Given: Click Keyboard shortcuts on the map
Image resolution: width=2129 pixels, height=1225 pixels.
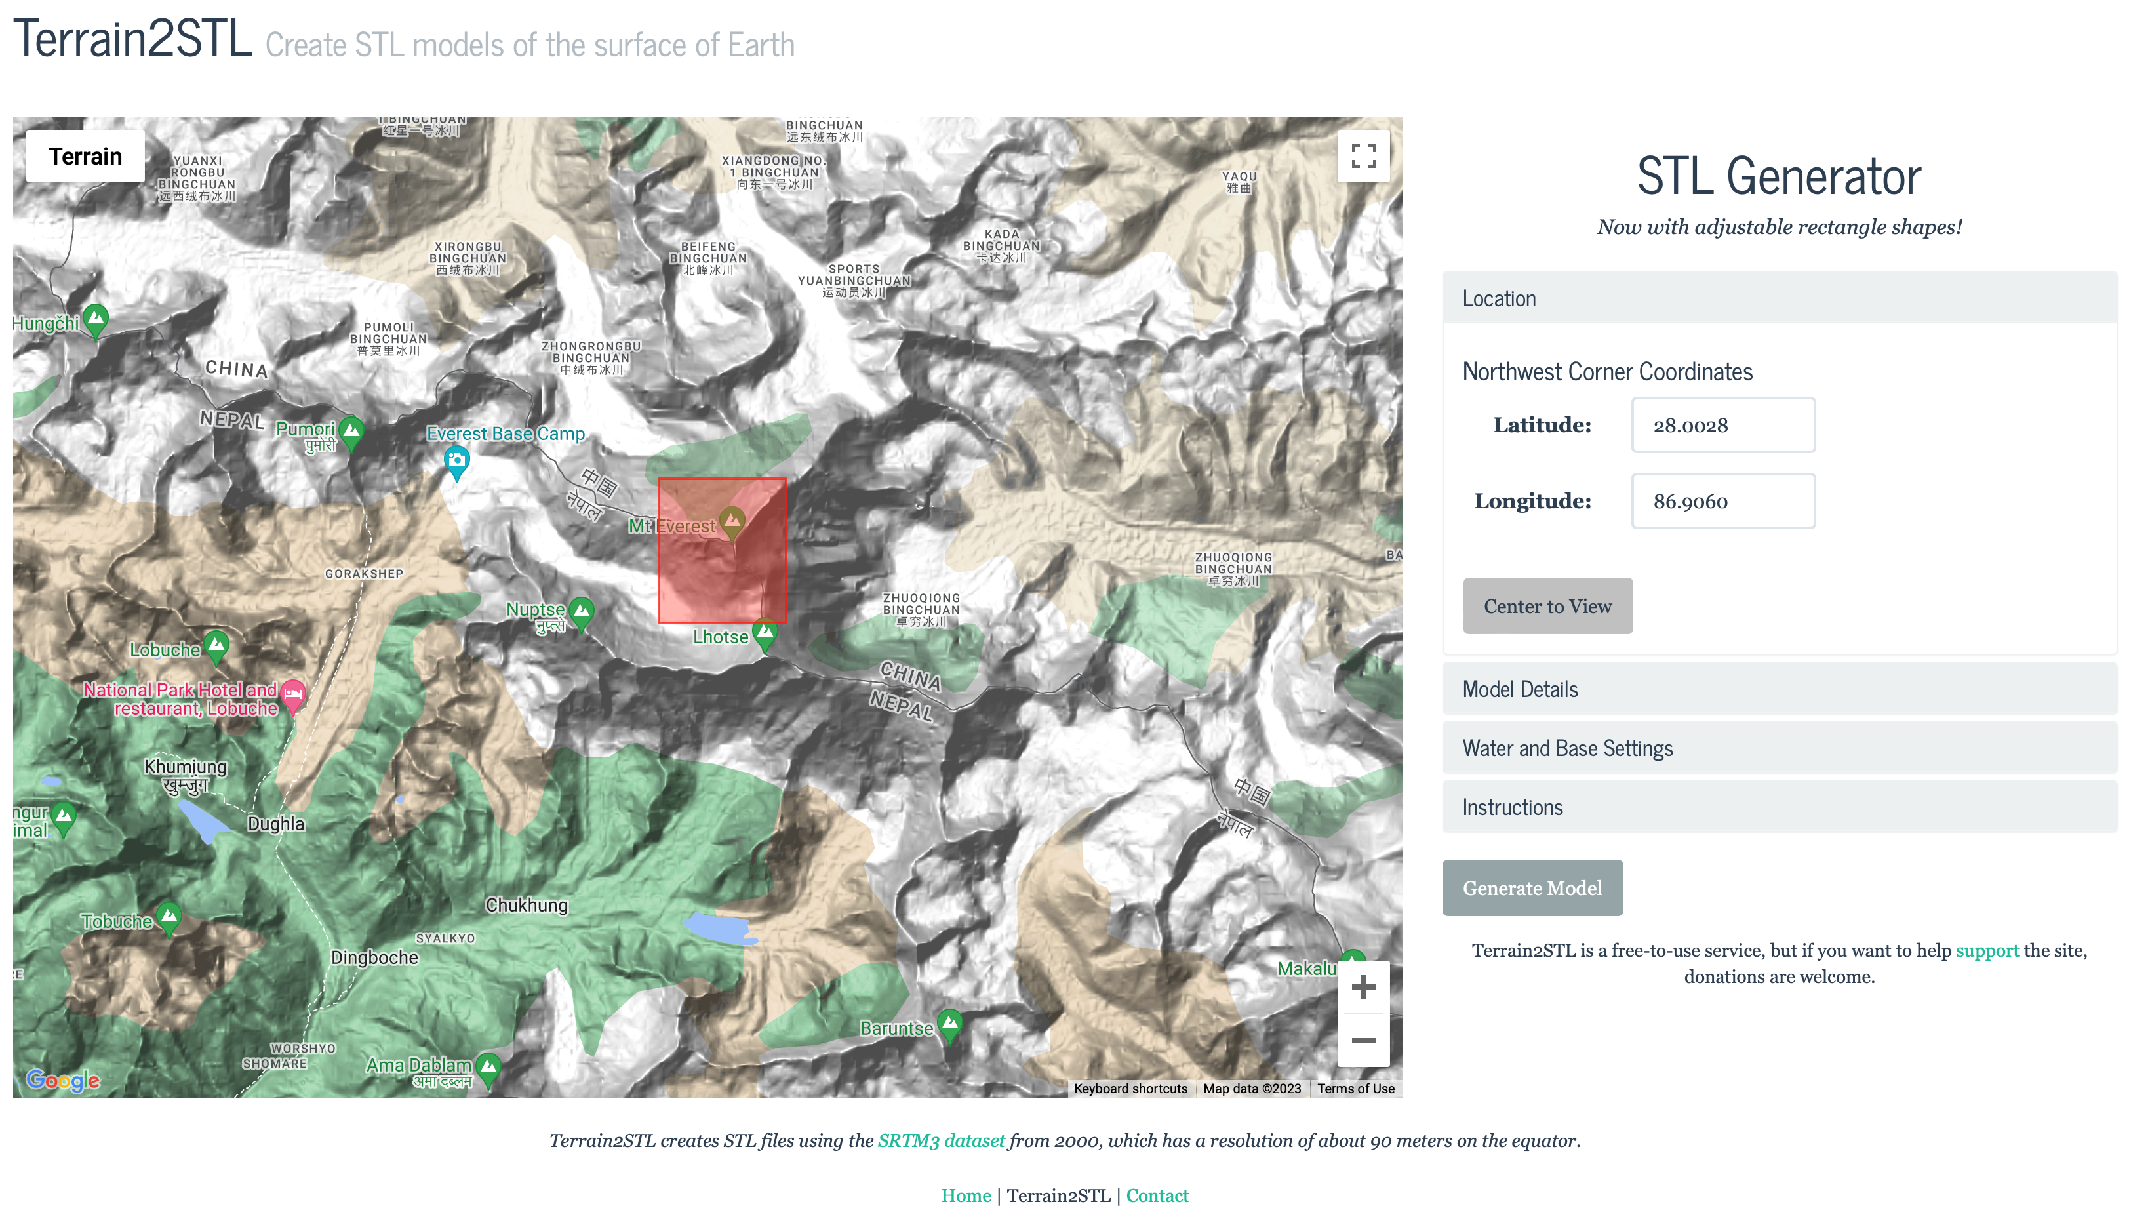Looking at the screenshot, I should click(1130, 1088).
